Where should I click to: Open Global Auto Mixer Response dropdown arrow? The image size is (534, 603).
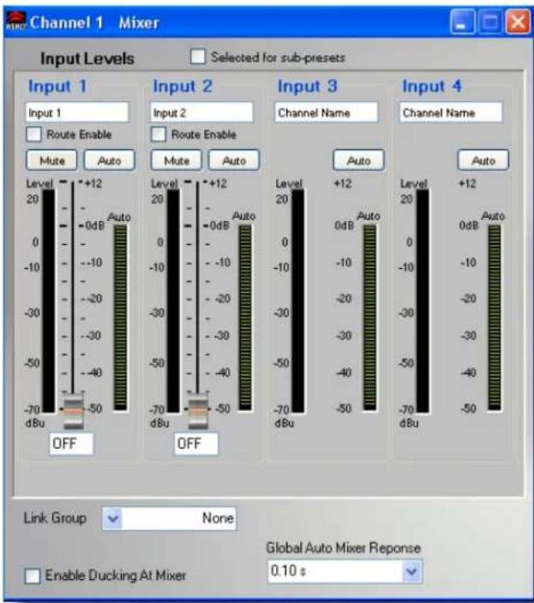point(411,571)
